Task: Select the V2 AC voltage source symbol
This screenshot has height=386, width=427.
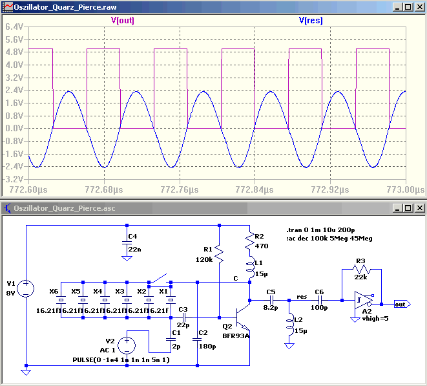Action: click(x=127, y=345)
